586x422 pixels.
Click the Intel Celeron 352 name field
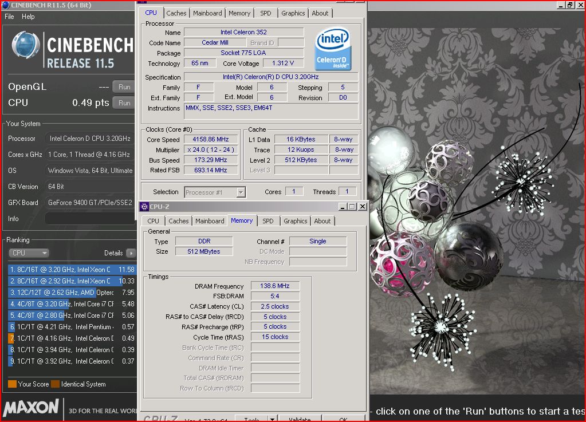[243, 32]
